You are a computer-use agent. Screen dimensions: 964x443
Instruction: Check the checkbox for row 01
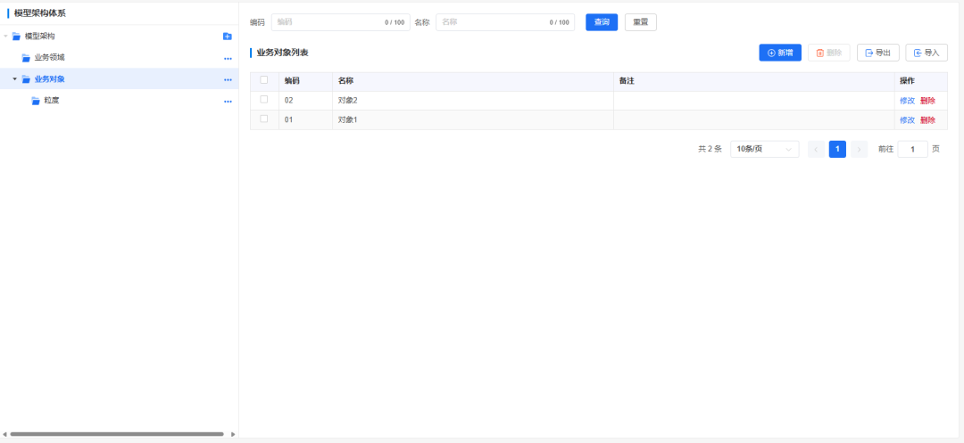[263, 119]
